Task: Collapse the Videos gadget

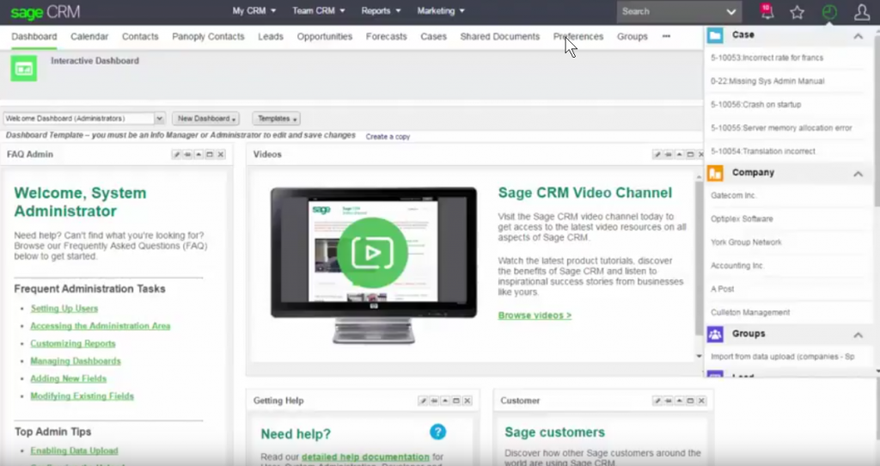Action: pos(680,155)
